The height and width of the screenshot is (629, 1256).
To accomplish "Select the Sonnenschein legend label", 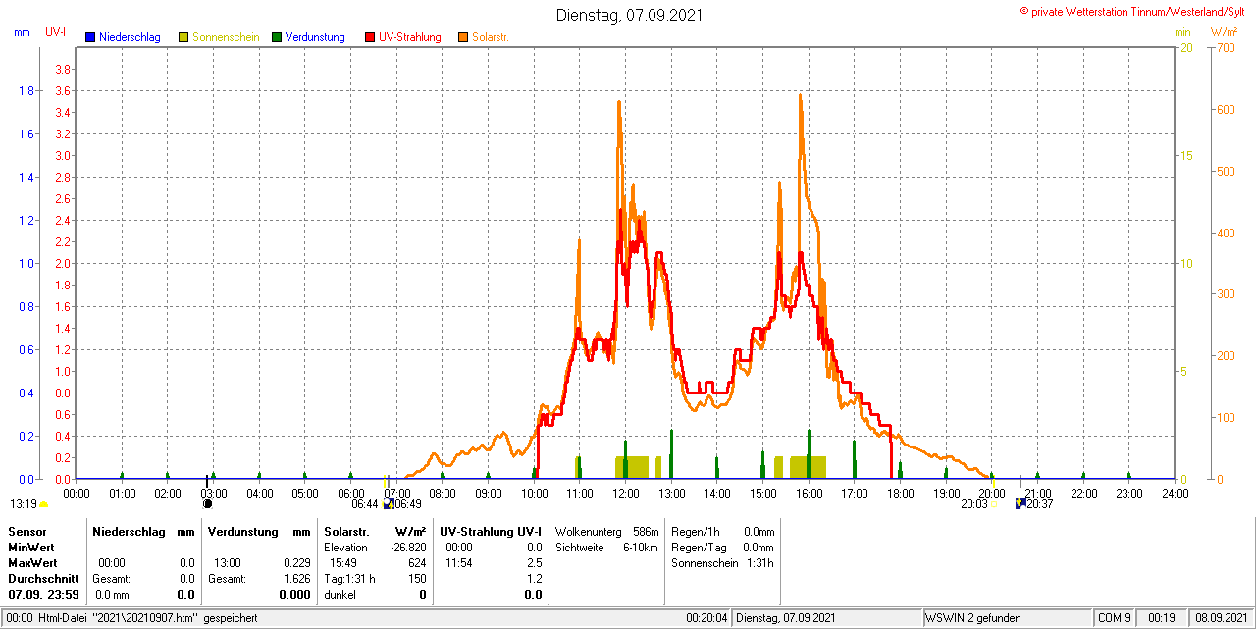I will (x=226, y=37).
